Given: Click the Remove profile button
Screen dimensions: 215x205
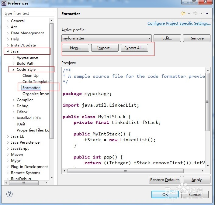Looking at the screenshot, I should tap(196, 38).
